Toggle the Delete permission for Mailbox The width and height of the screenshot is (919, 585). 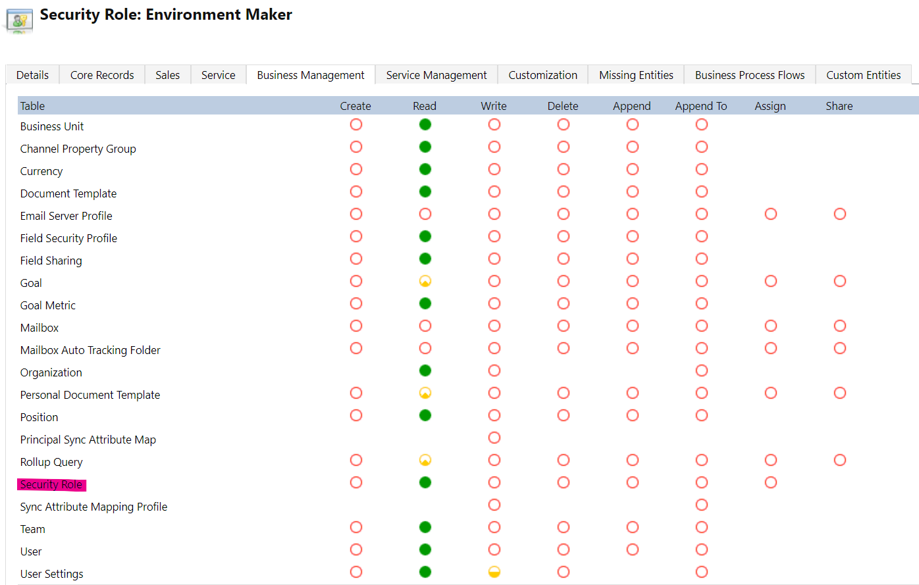click(x=563, y=326)
